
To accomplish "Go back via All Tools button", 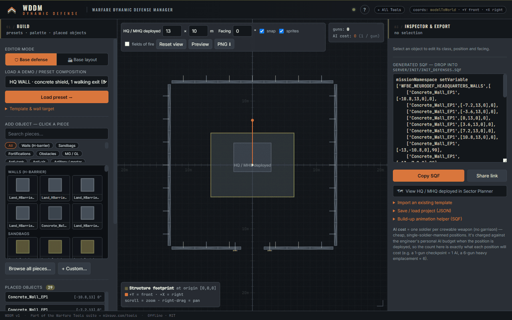I will (390, 10).
